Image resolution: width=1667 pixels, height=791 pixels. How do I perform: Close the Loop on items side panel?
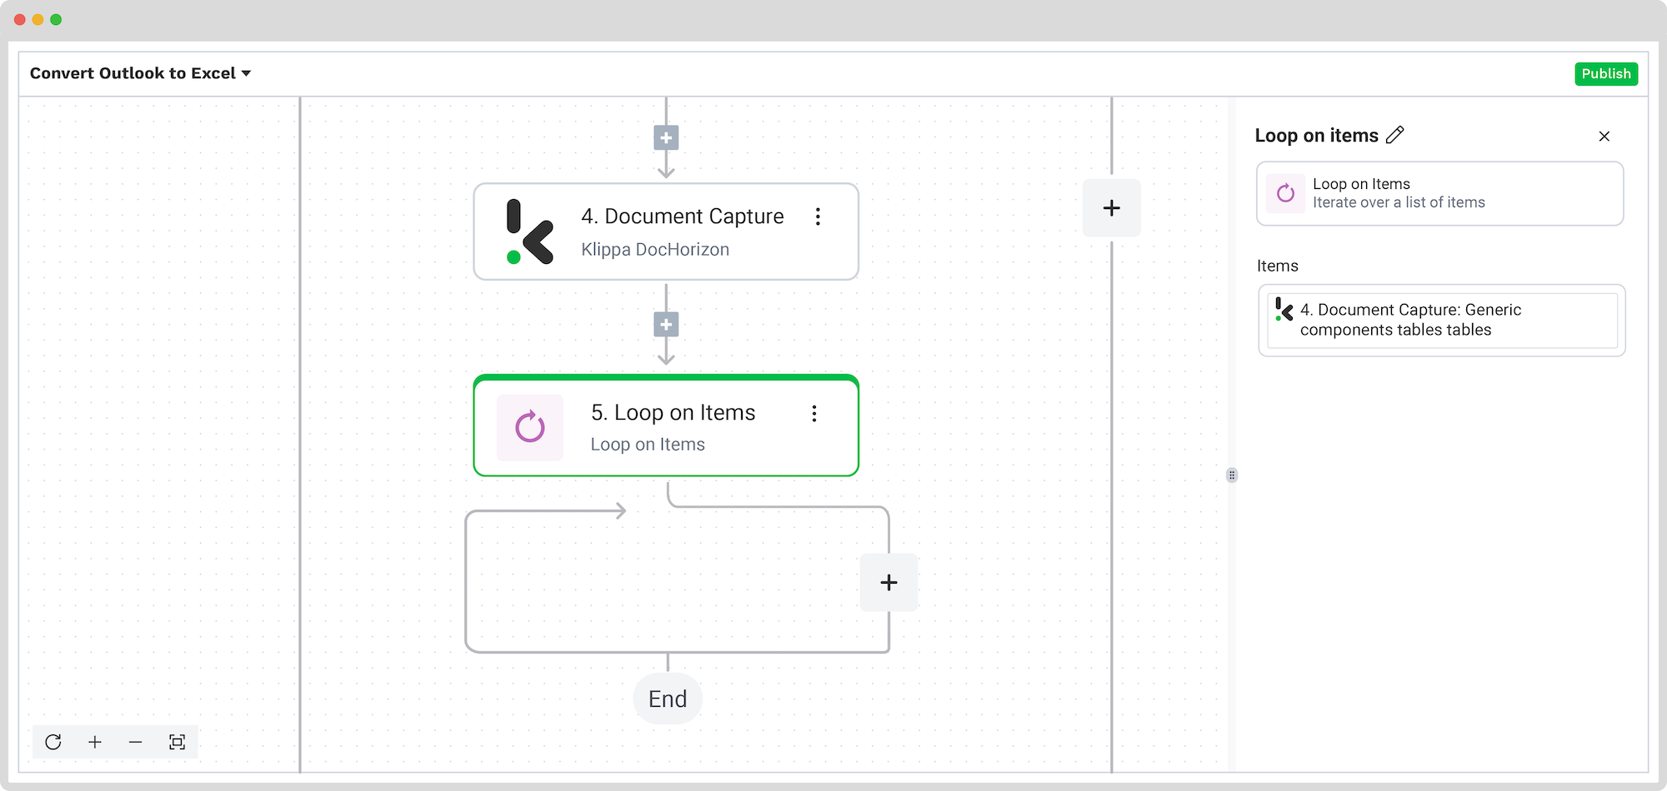click(x=1604, y=136)
